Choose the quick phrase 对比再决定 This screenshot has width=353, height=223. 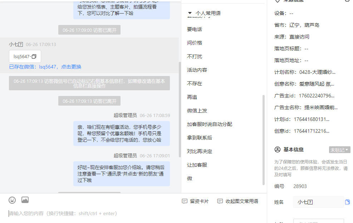tap(200, 151)
